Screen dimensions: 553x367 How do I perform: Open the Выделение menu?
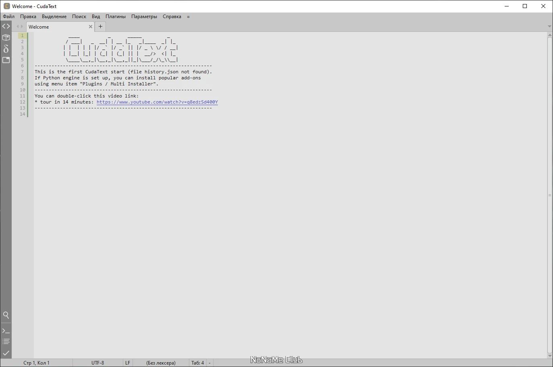coord(54,17)
